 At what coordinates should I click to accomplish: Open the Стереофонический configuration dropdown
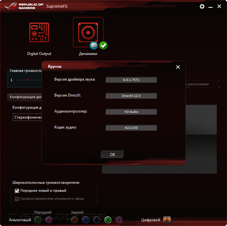point(27,117)
